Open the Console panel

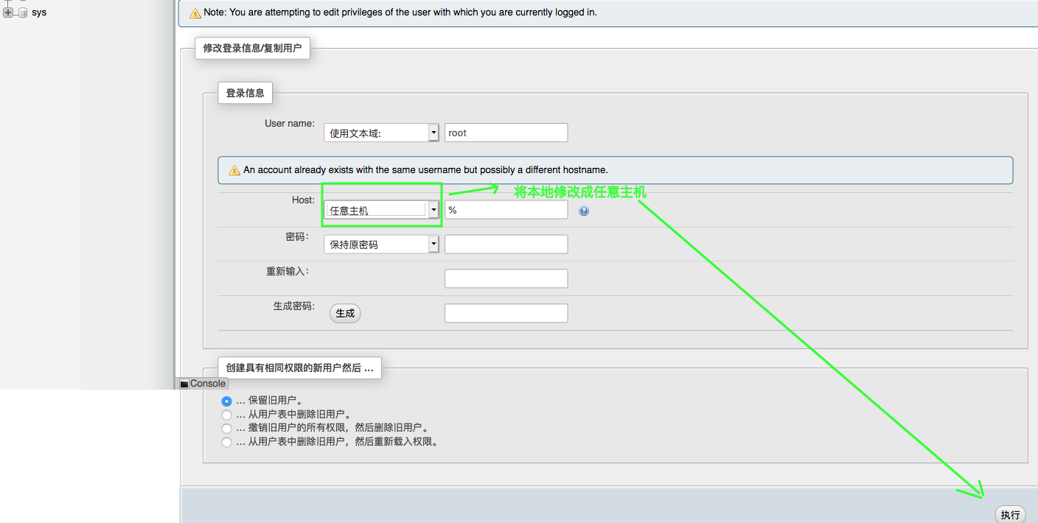point(207,383)
